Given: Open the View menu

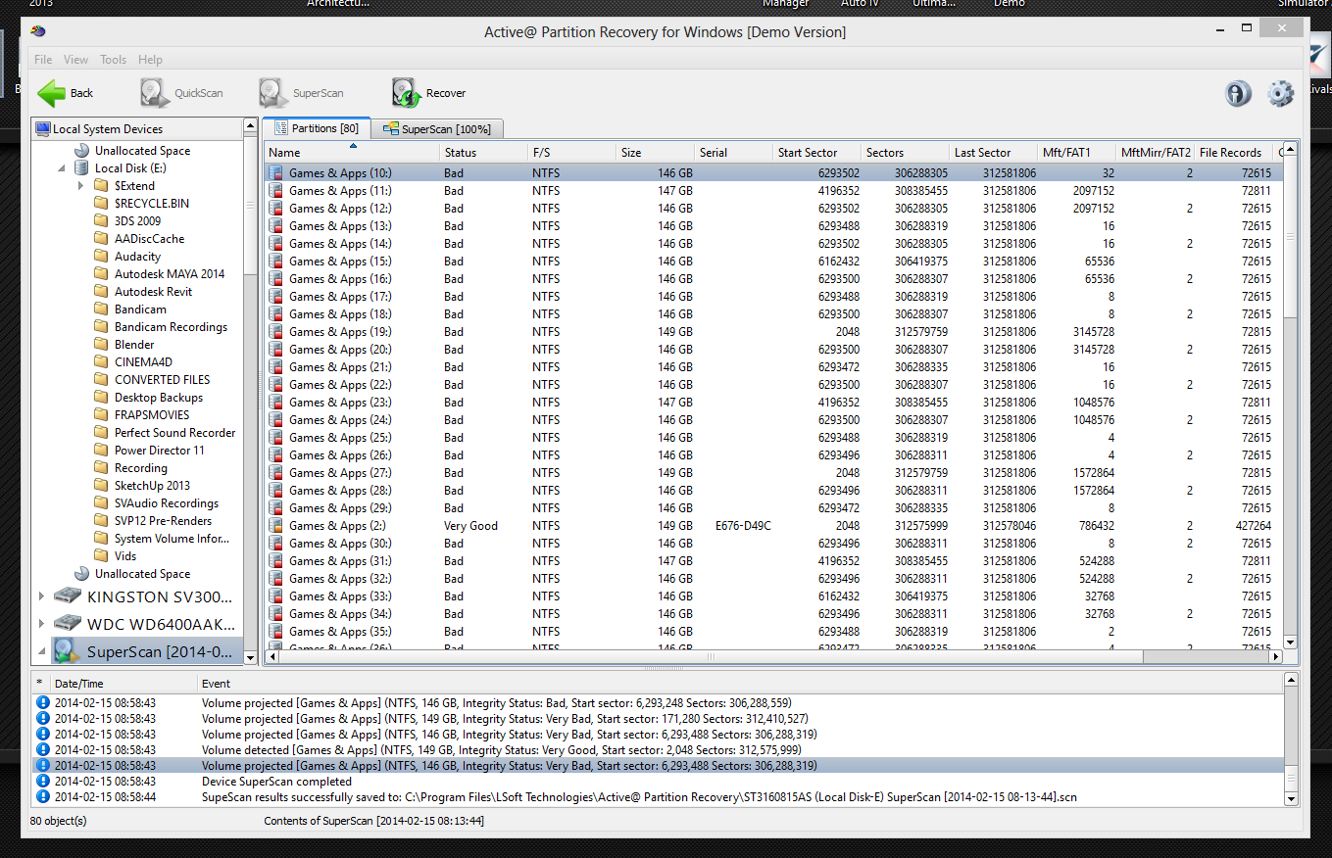Looking at the screenshot, I should click(75, 60).
